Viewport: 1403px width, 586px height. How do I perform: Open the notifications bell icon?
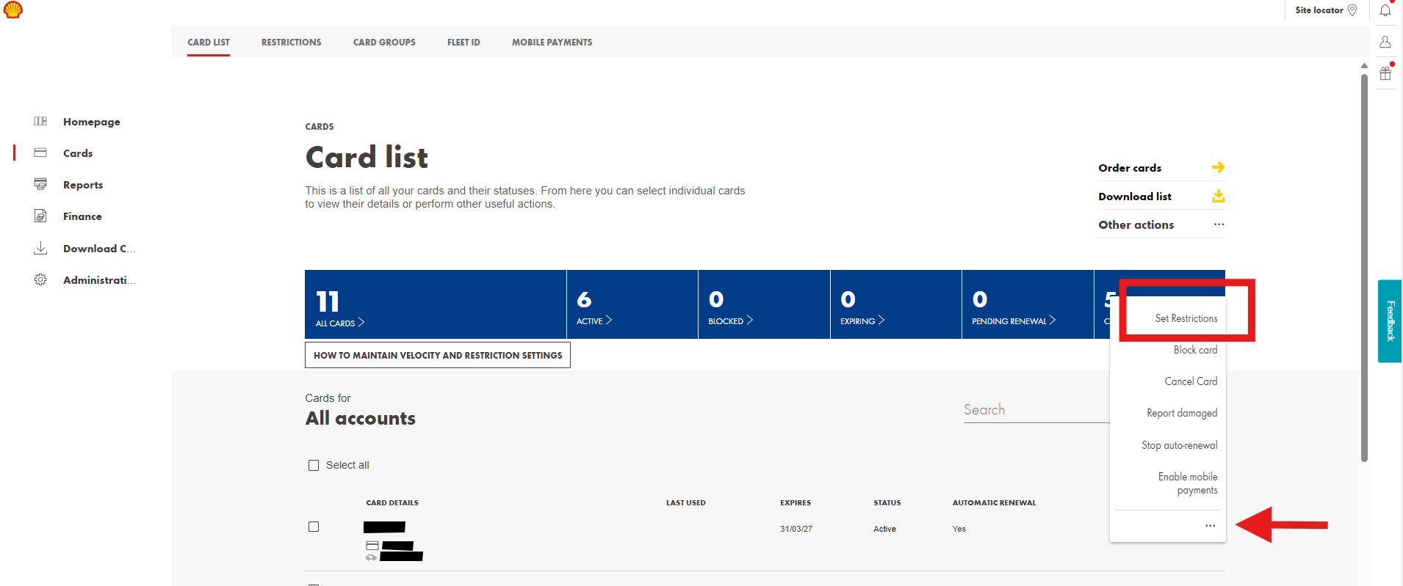click(1385, 10)
